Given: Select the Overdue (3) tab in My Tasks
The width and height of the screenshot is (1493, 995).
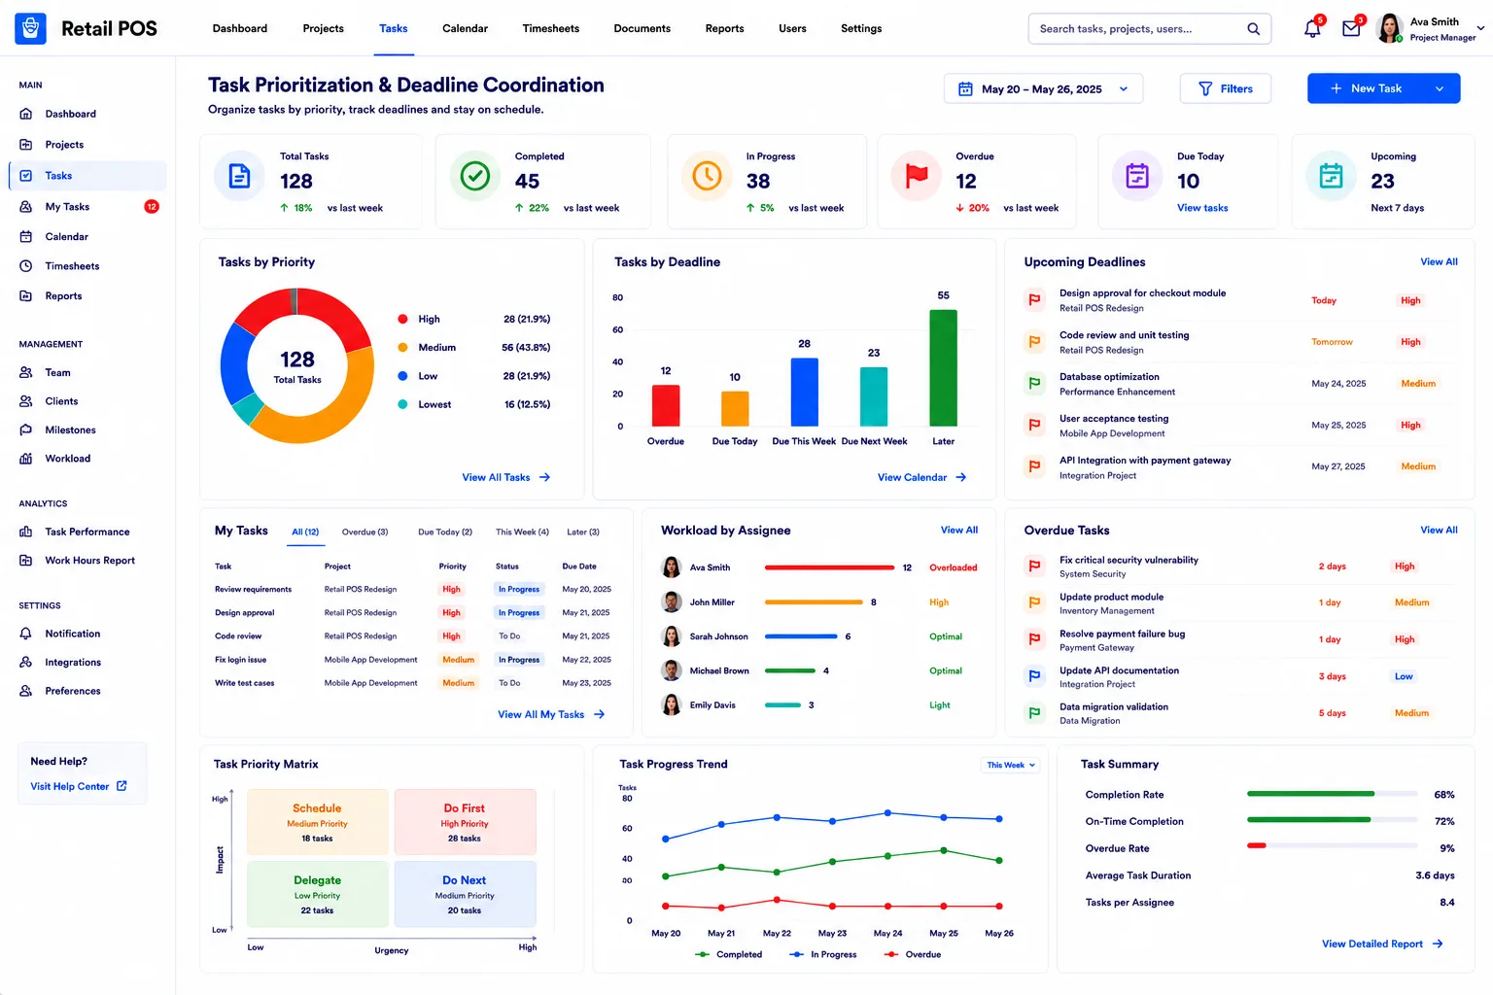Looking at the screenshot, I should click(365, 532).
